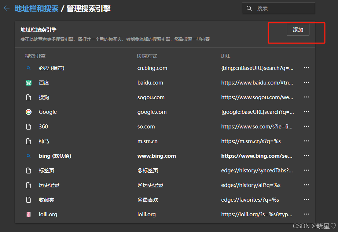Focus the 搜索 settings search field
338x232 pixels.
(279, 8)
